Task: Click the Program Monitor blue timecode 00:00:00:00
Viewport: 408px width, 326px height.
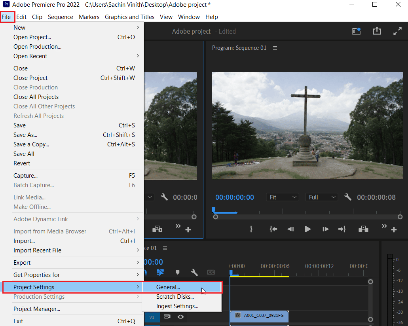Action: point(234,197)
